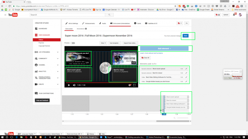Open the player settings gear
Image resolution: width=248 pixels, height=139 pixels.
tap(130, 85)
